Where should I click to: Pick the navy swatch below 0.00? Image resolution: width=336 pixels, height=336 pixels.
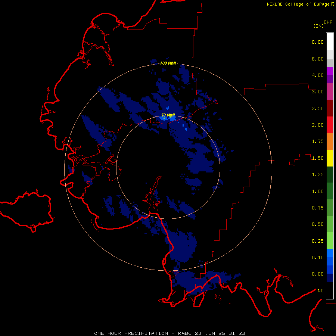[330, 278]
